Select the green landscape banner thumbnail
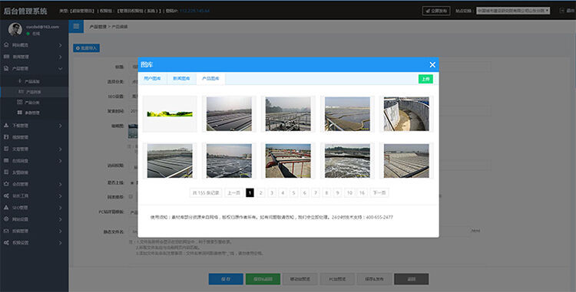The width and height of the screenshot is (576, 292). pyautogui.click(x=170, y=114)
